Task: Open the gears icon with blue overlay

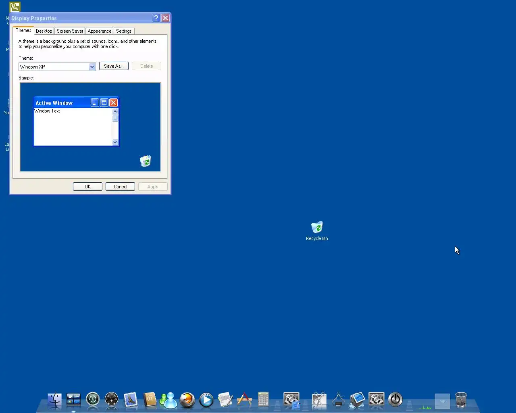Action: [291, 400]
